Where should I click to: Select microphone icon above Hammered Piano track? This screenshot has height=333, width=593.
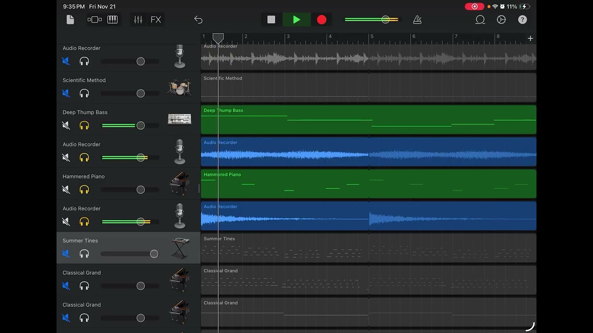(180, 152)
